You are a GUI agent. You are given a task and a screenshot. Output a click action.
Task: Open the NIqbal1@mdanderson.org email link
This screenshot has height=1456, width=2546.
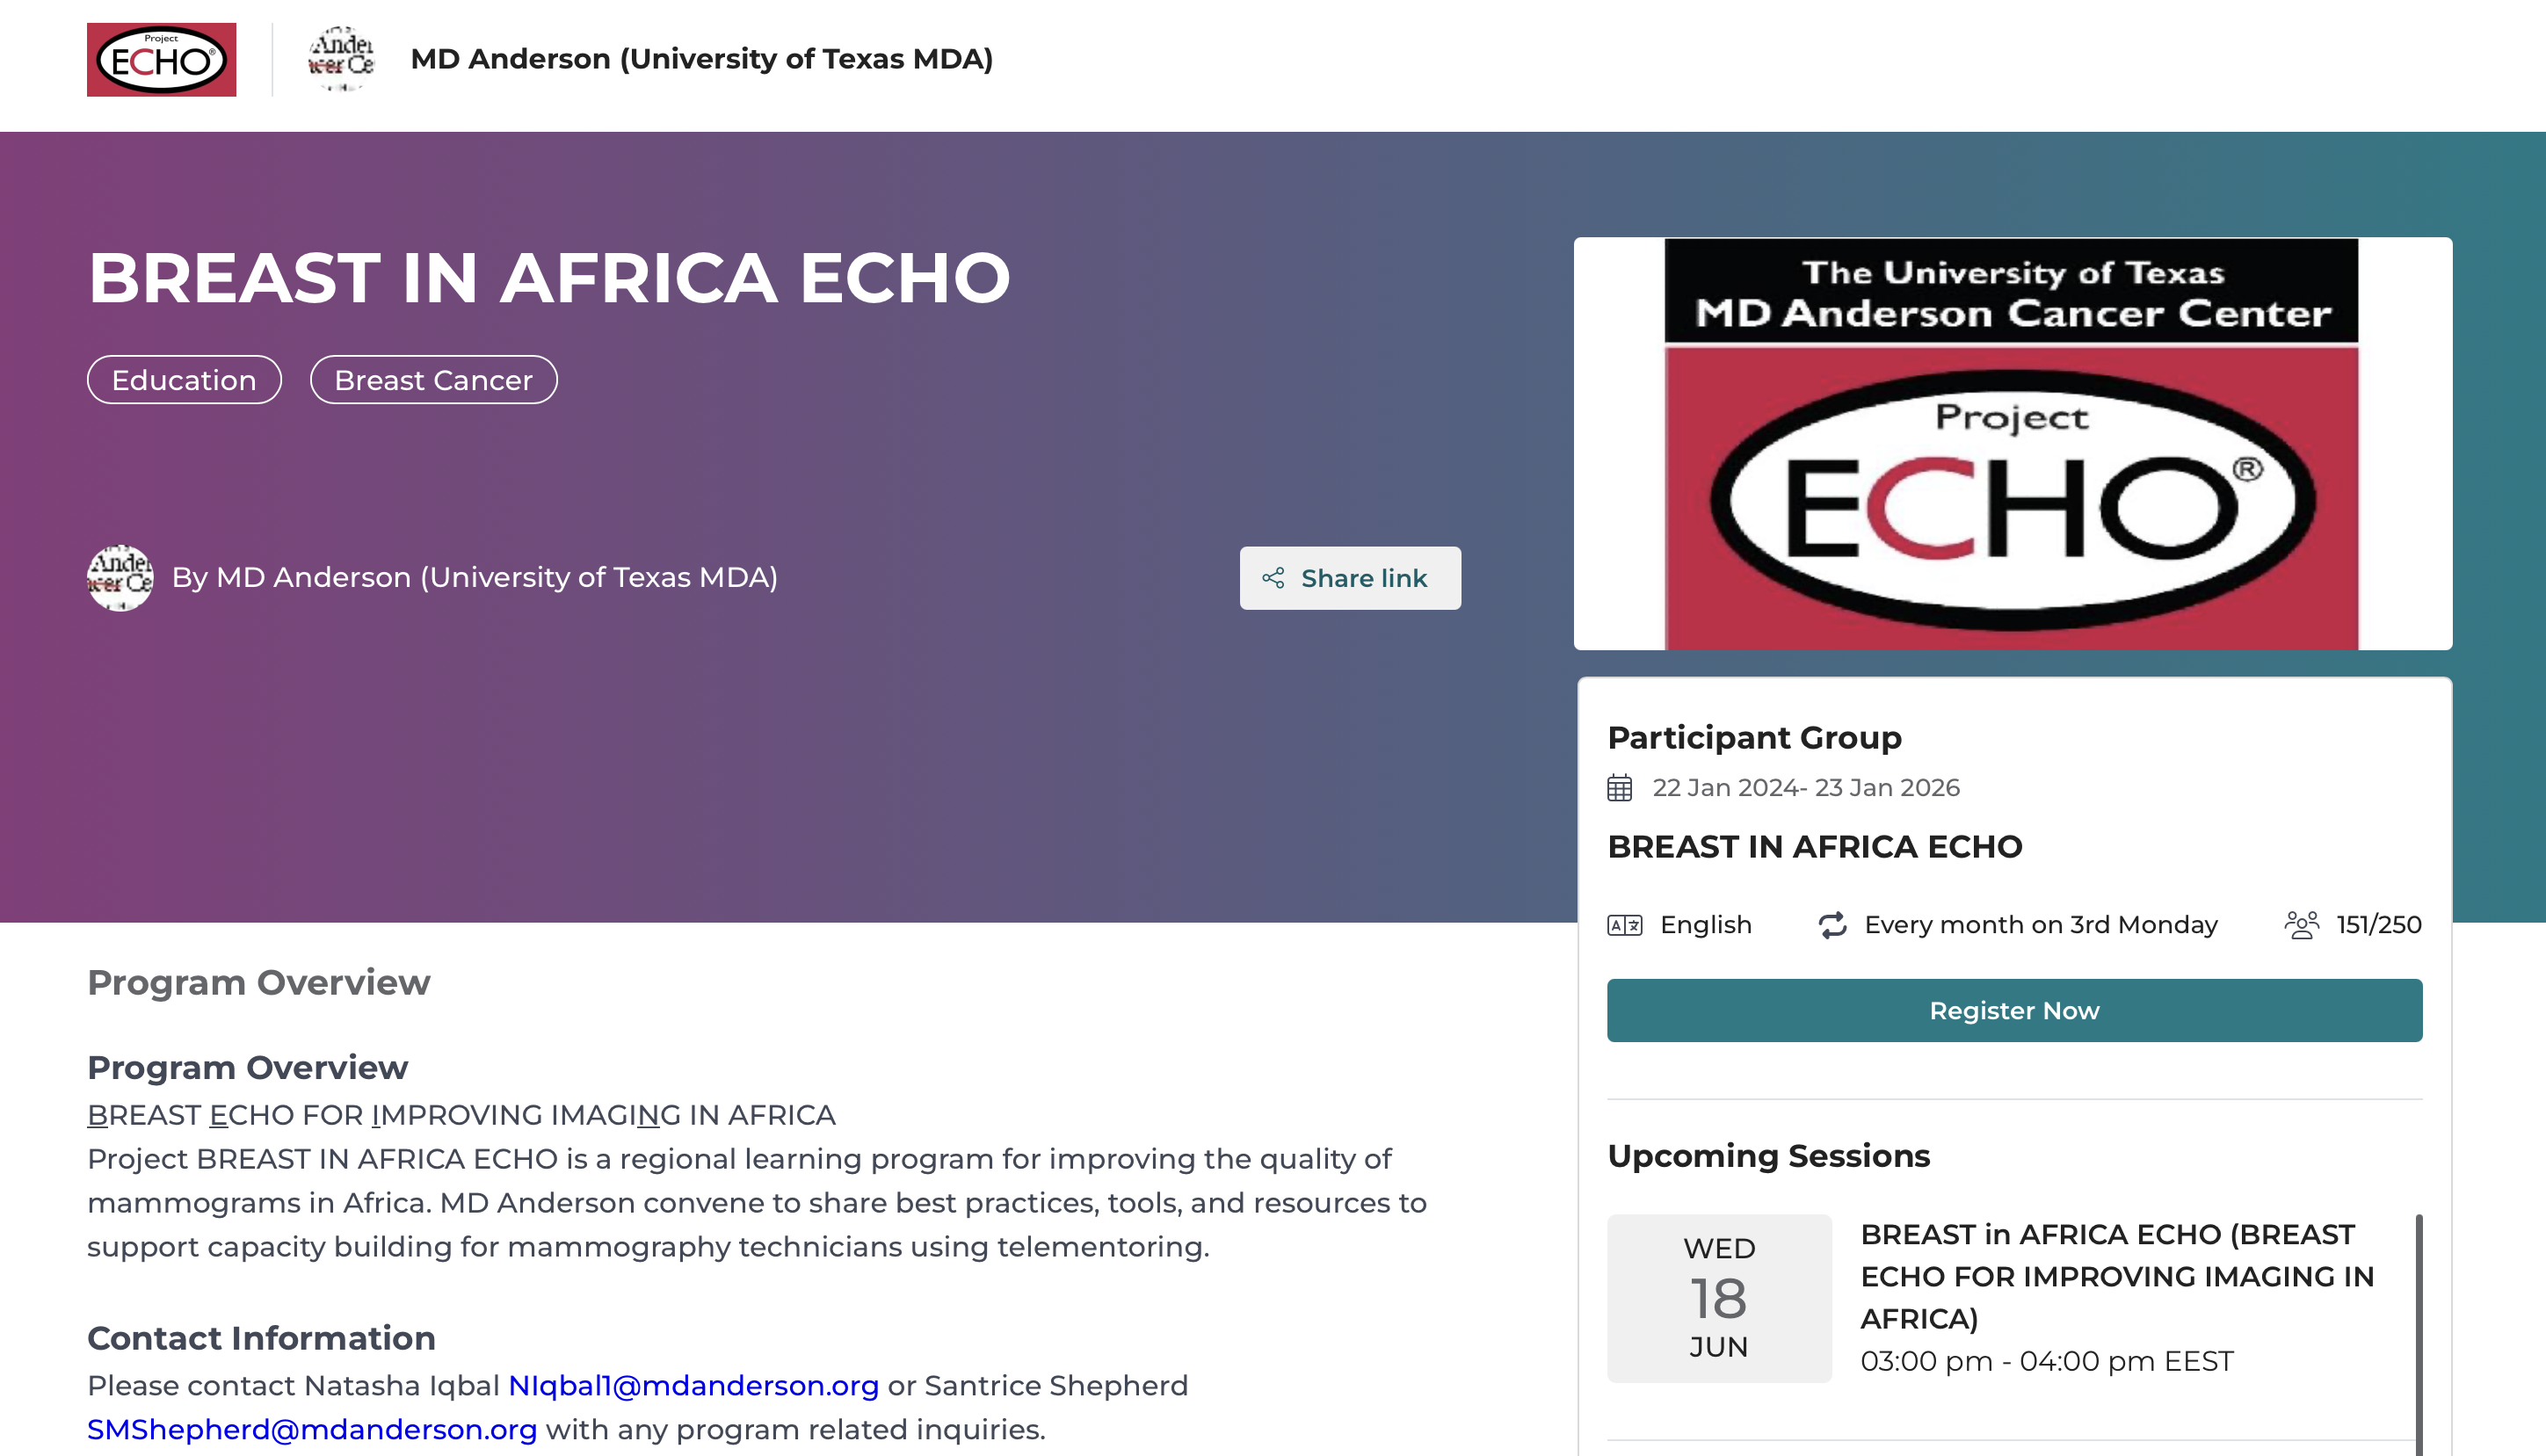tap(693, 1386)
